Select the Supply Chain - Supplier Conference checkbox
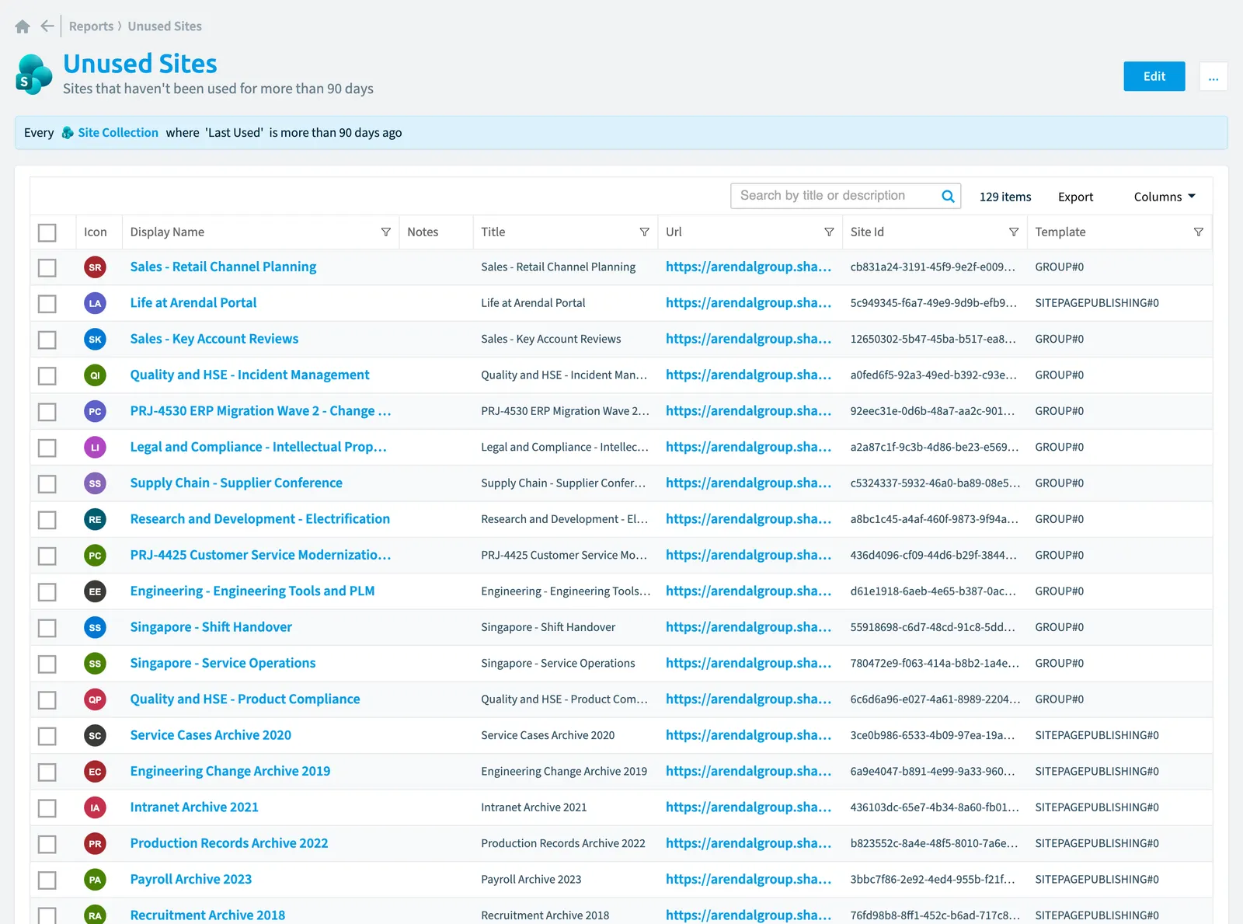The height and width of the screenshot is (924, 1243). pyautogui.click(x=47, y=483)
